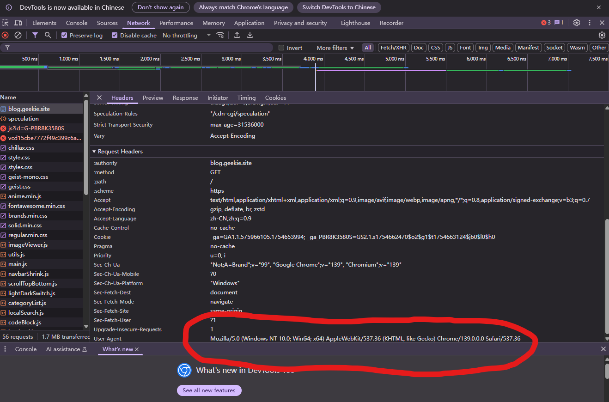This screenshot has height=402, width=609.
Task: Open the network search magnifier
Action: click(x=48, y=35)
